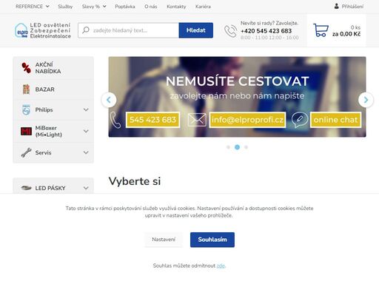Click the 'zde' link to reject consent

221,266
